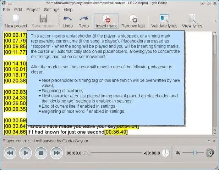Viewport: 219px width, 170px height.
Task: Adjust the volume slider handle
Action: point(195,153)
